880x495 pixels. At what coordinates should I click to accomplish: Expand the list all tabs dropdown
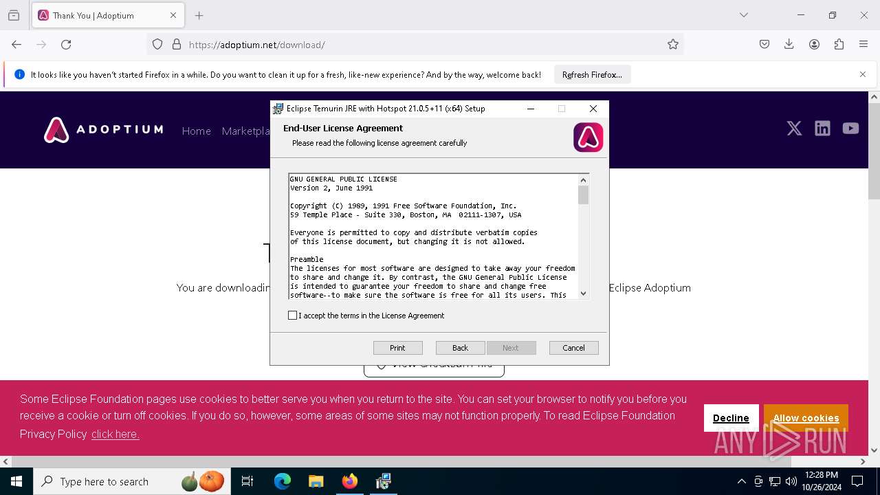(743, 15)
